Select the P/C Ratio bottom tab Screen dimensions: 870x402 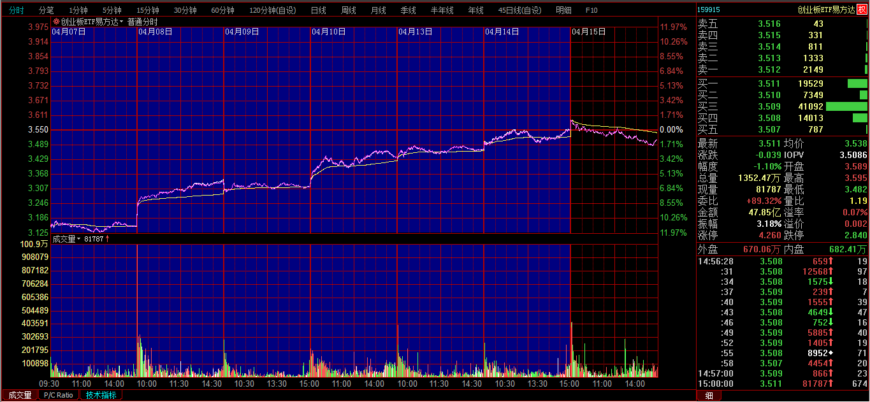pyautogui.click(x=59, y=395)
